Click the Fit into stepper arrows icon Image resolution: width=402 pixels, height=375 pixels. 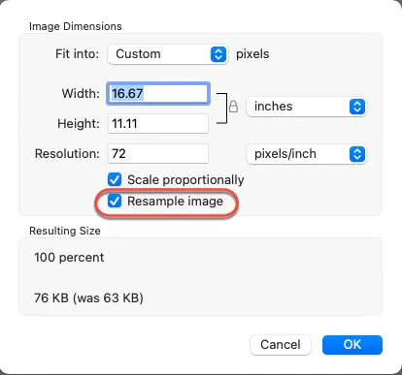[x=218, y=54]
